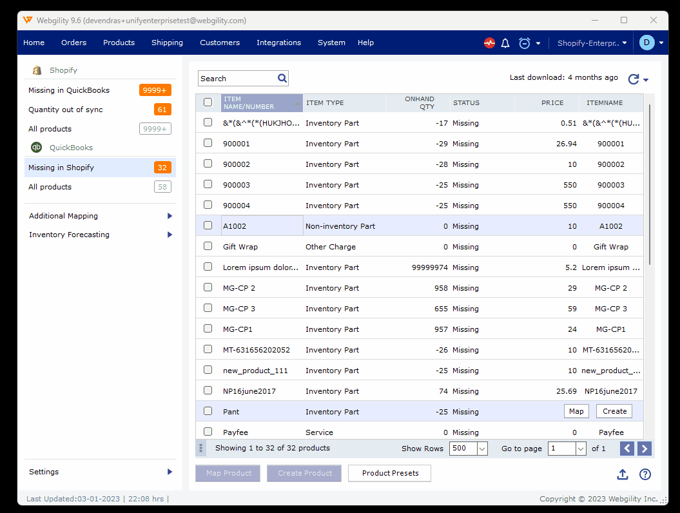Viewport: 680px width, 513px height.
Task: Toggle the select-all checkbox in table header
Action: pyautogui.click(x=208, y=102)
